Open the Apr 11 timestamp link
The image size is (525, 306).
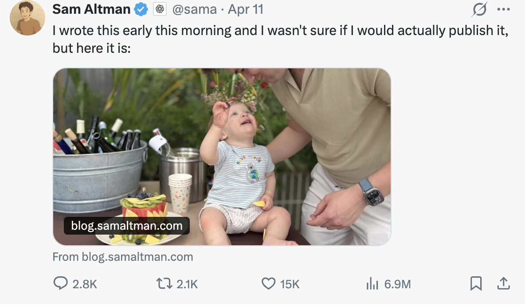(246, 9)
